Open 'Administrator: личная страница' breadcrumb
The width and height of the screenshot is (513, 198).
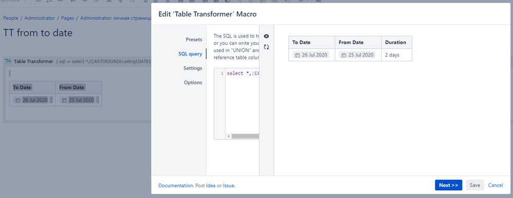[x=116, y=18]
